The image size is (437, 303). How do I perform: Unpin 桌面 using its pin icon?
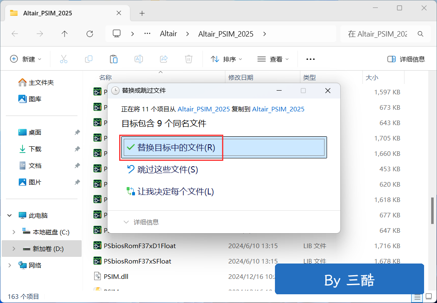point(77,132)
